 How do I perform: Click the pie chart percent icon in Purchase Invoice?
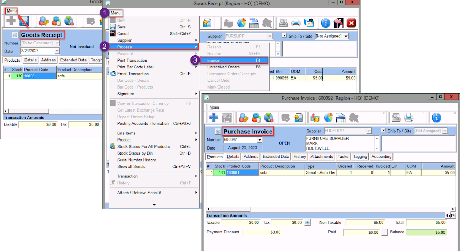coord(328,117)
